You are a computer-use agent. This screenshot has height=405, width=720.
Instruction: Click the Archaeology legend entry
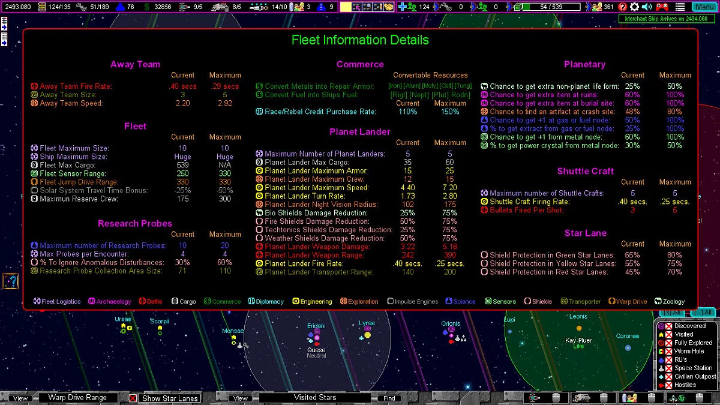[109, 302]
